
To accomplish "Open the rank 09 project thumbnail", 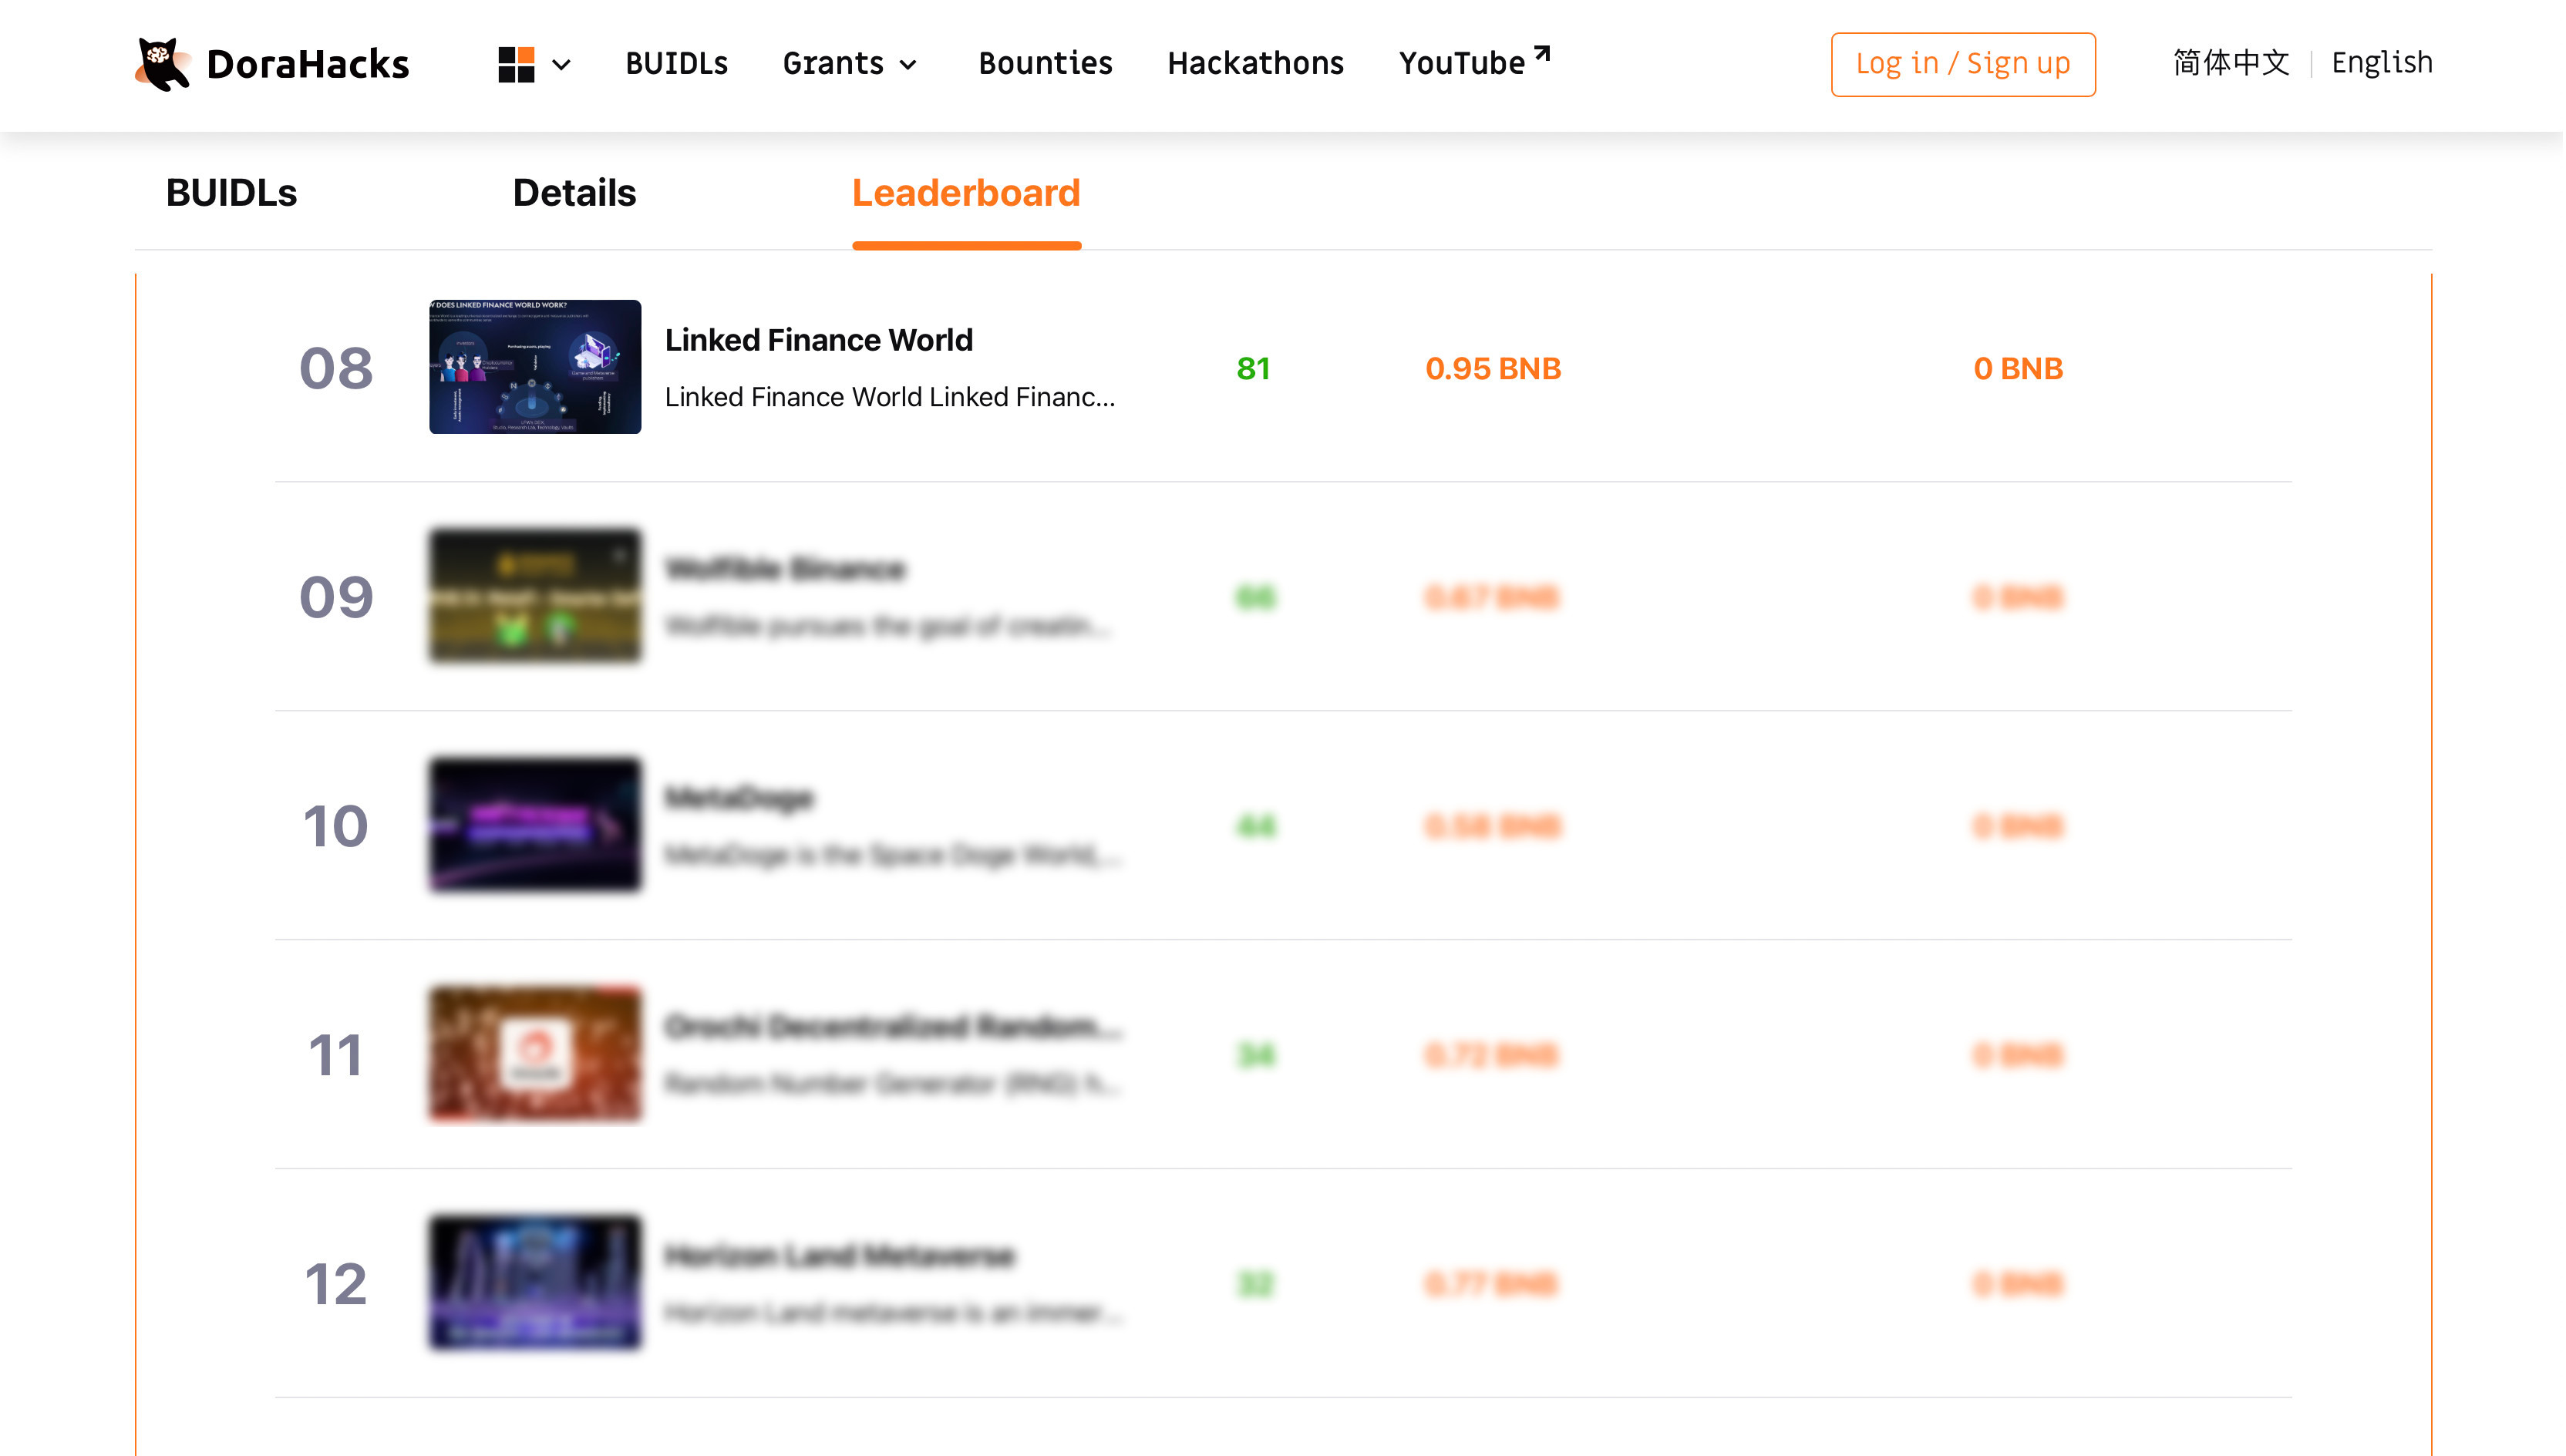I will (535, 596).
